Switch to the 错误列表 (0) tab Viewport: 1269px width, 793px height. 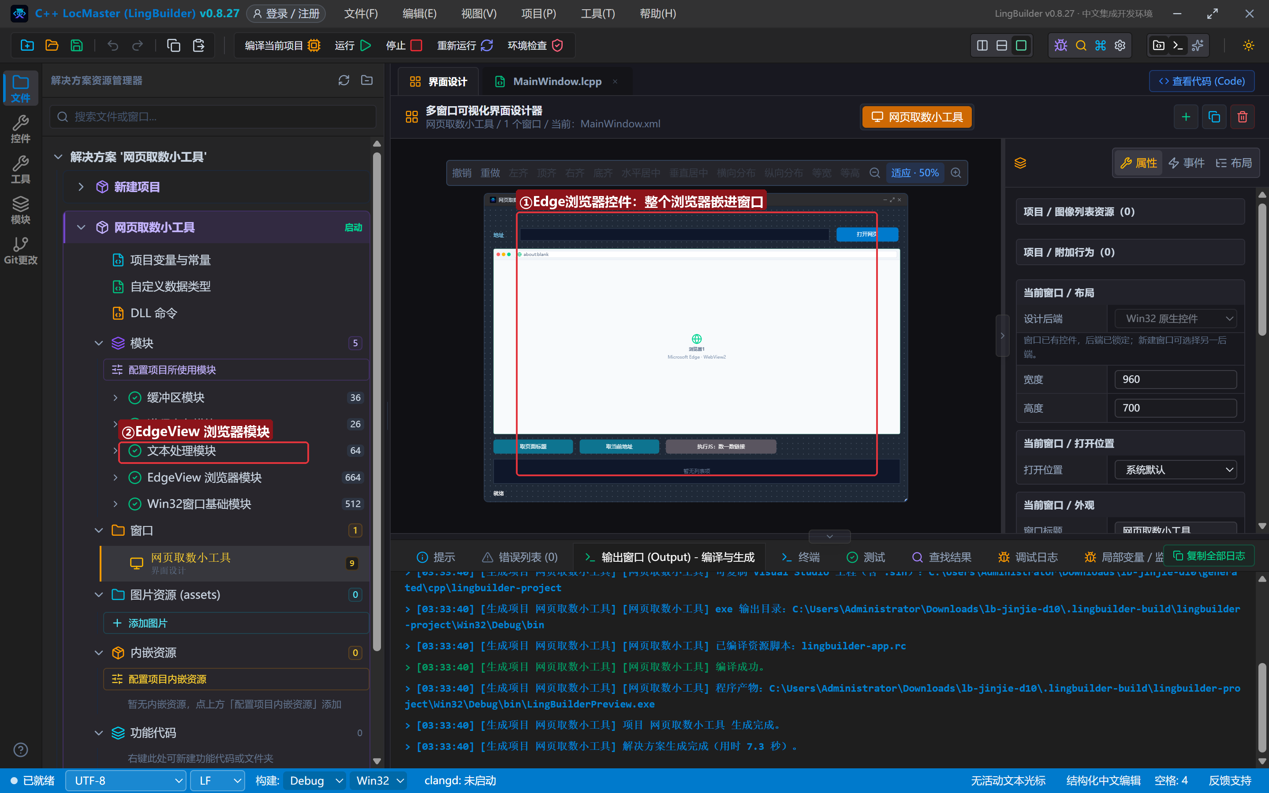(519, 557)
